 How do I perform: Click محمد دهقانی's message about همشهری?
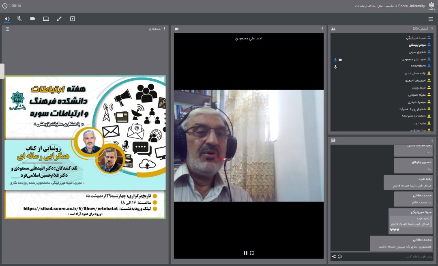tap(401, 243)
